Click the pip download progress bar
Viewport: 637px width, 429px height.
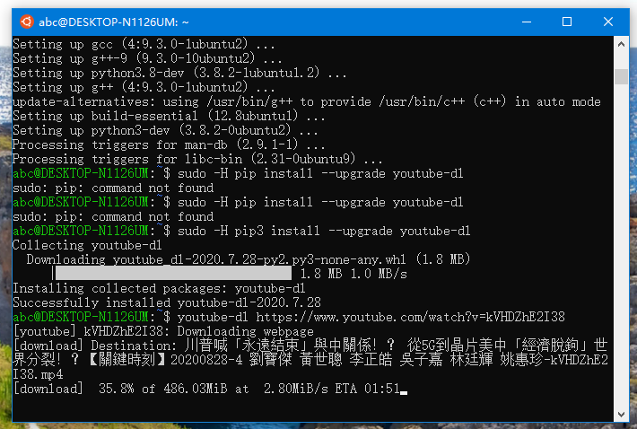click(x=172, y=274)
